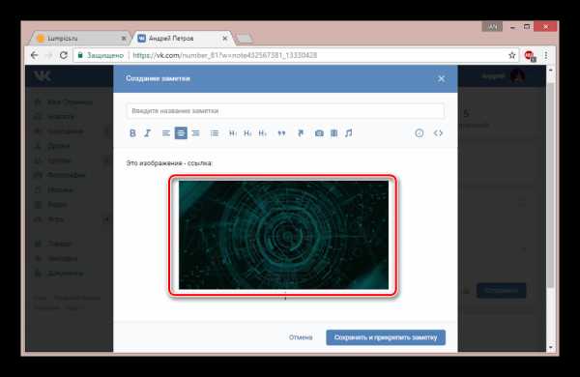The image size is (580, 377).
Task: Insert a bulleted list
Action: (215, 133)
